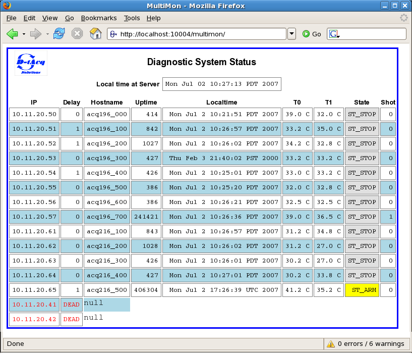This screenshot has width=412, height=354.
Task: Click the Forward arrow button
Action: pos(36,34)
